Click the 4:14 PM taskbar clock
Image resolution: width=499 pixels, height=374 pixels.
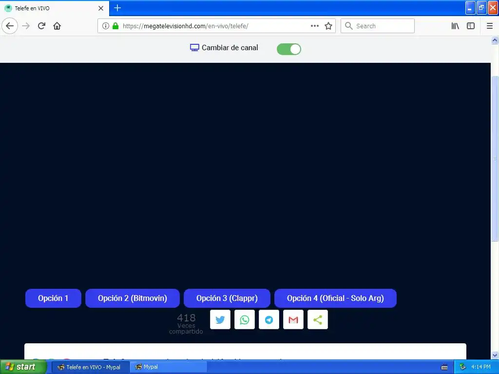pos(481,367)
